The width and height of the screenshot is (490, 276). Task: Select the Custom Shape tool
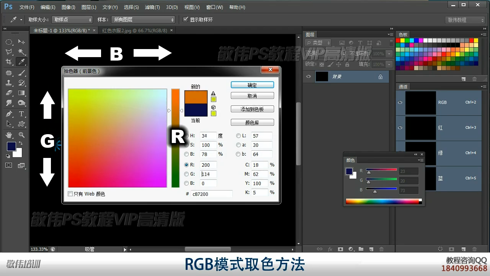[x=21, y=124]
